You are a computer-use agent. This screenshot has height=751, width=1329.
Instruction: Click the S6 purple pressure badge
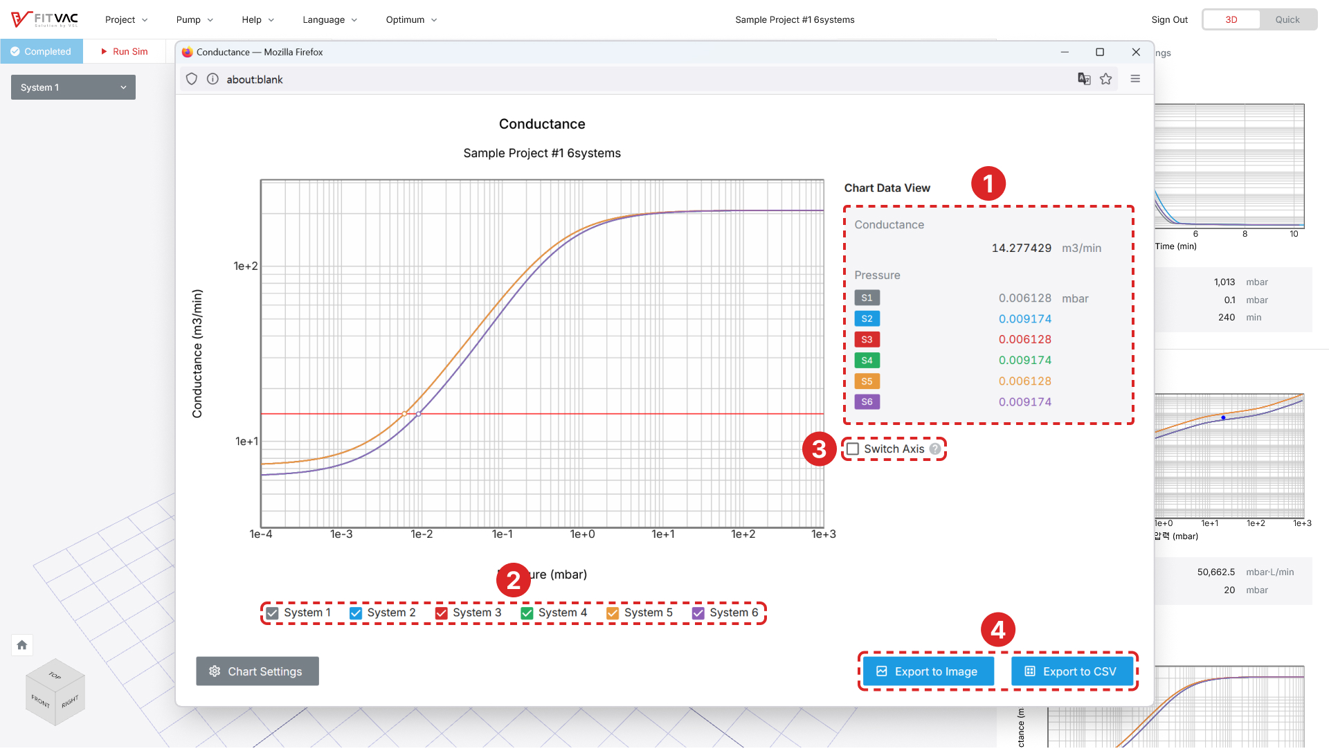click(x=867, y=402)
